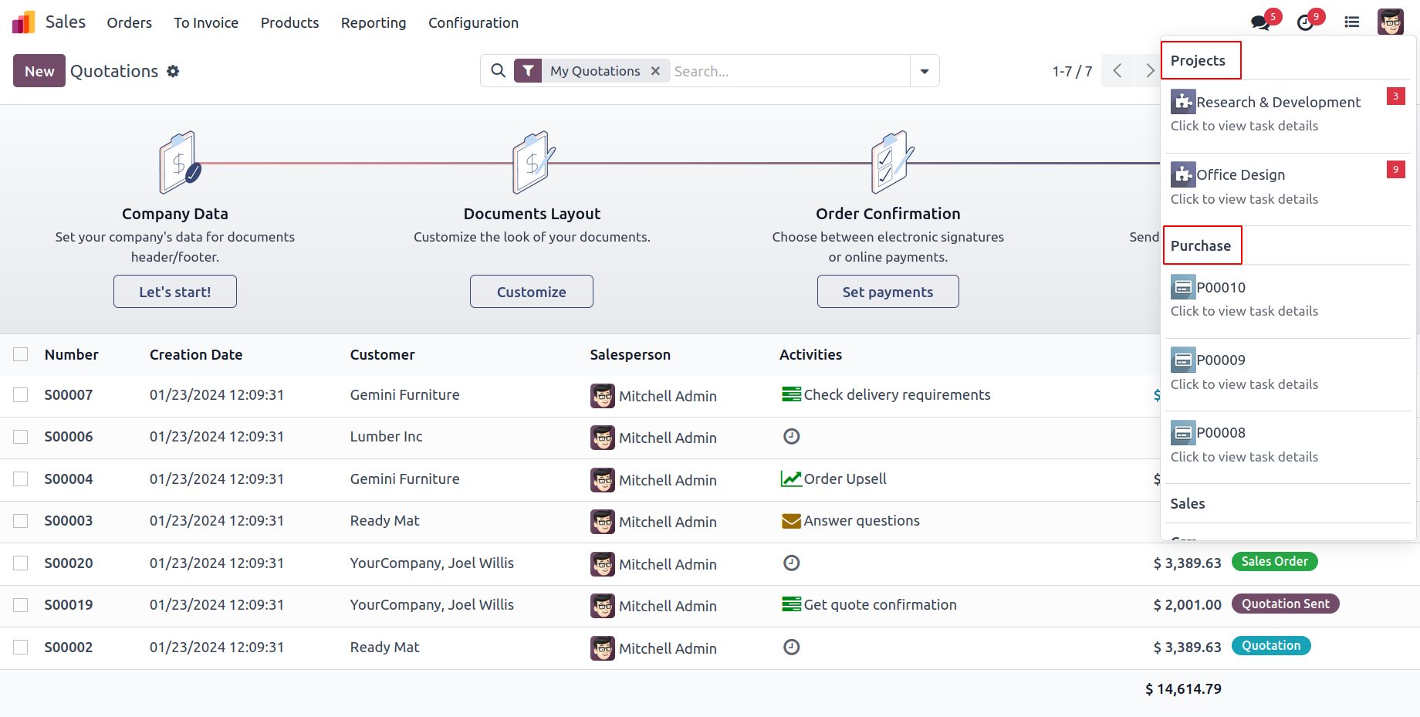Remove the My Quotations filter

point(655,71)
